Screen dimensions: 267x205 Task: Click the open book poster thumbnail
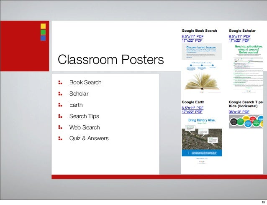(x=202, y=81)
